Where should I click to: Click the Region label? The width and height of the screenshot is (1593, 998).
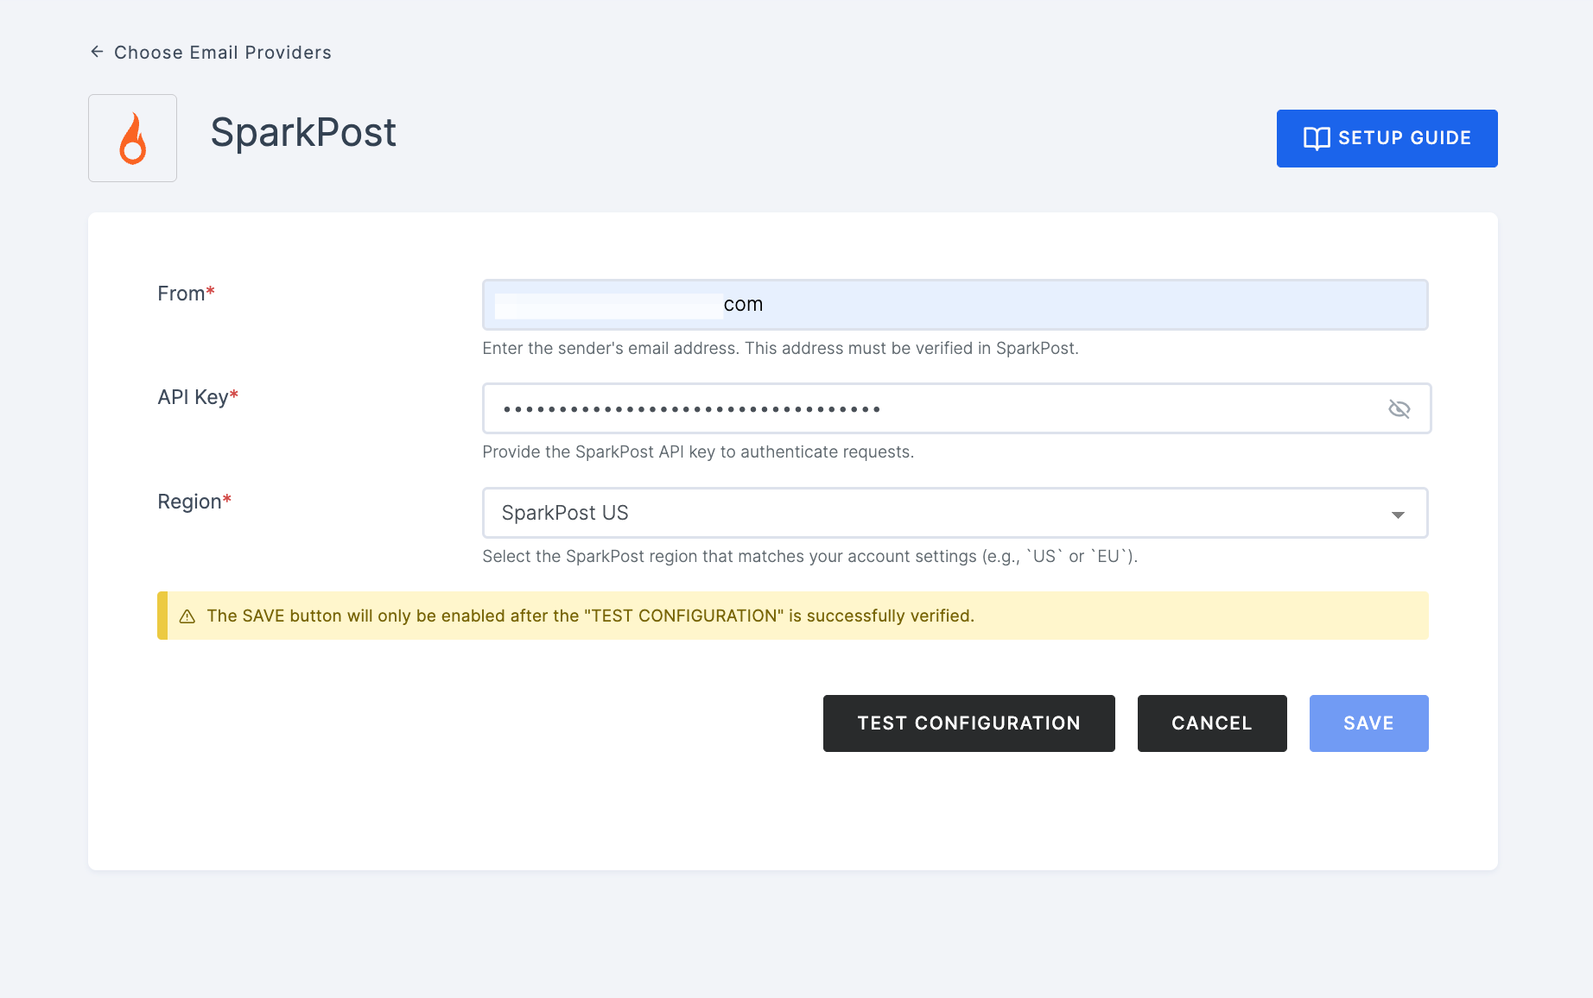click(194, 502)
